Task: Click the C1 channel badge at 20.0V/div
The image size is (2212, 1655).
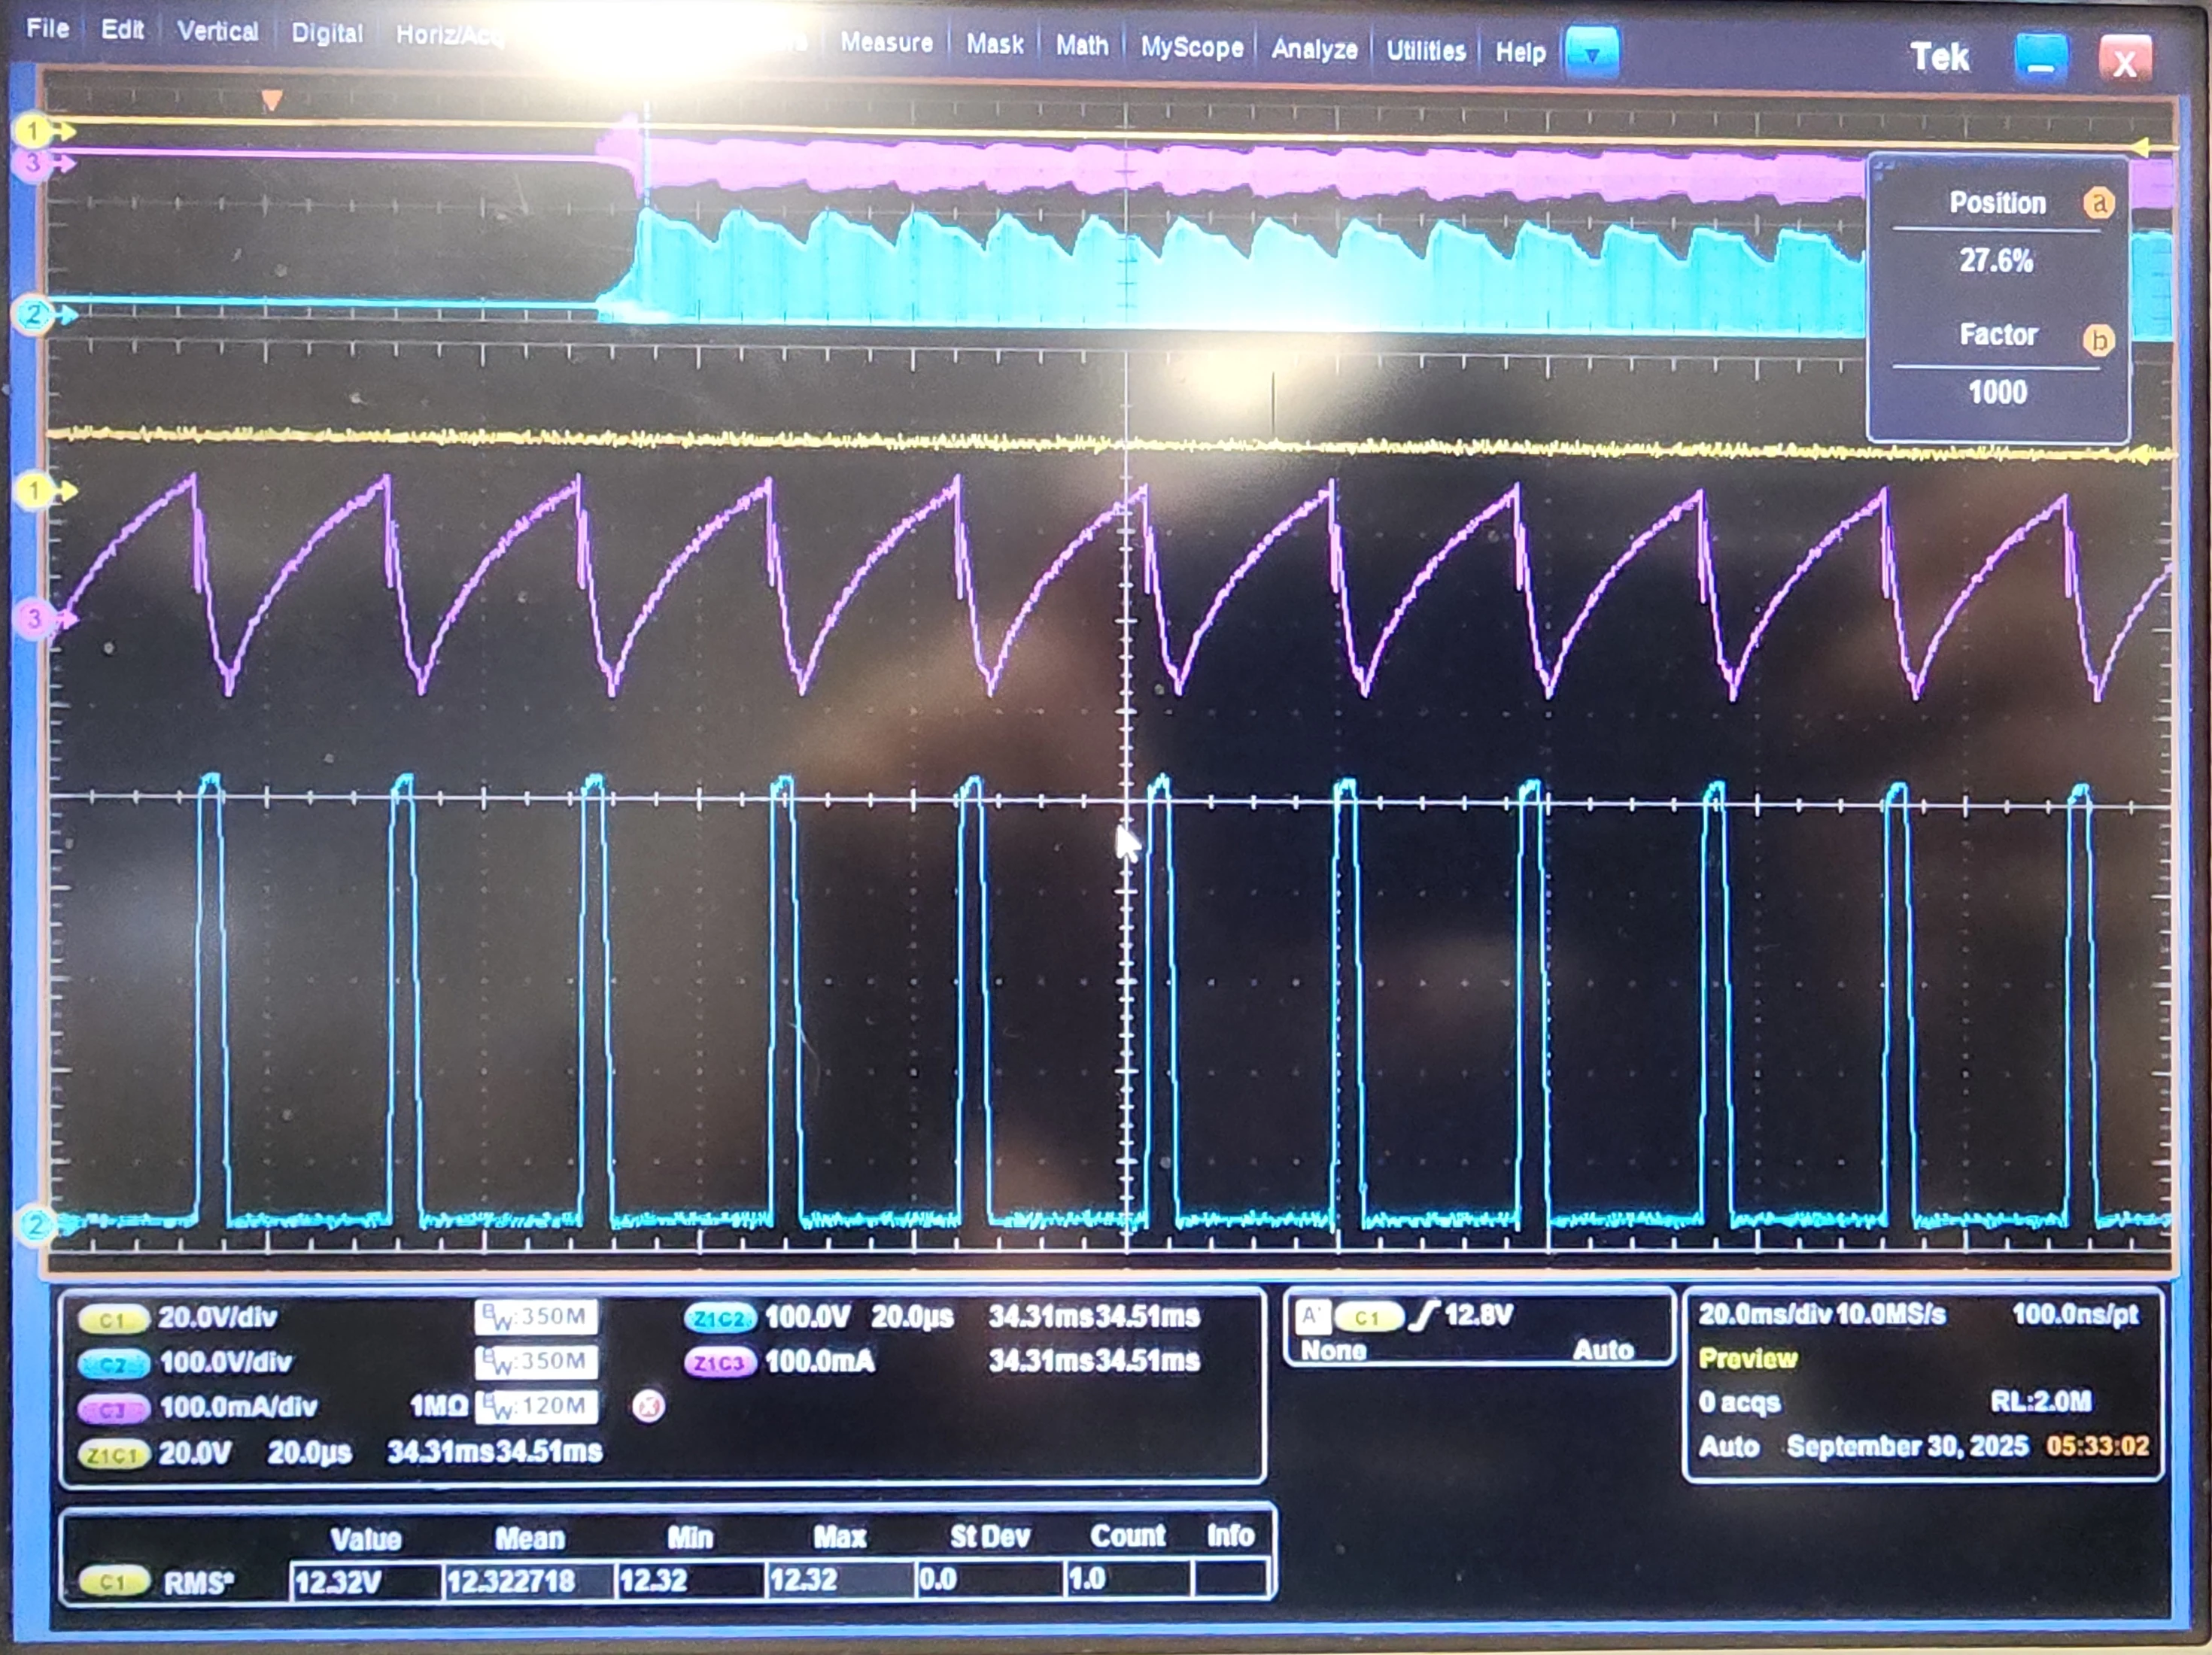Action: tap(113, 1320)
